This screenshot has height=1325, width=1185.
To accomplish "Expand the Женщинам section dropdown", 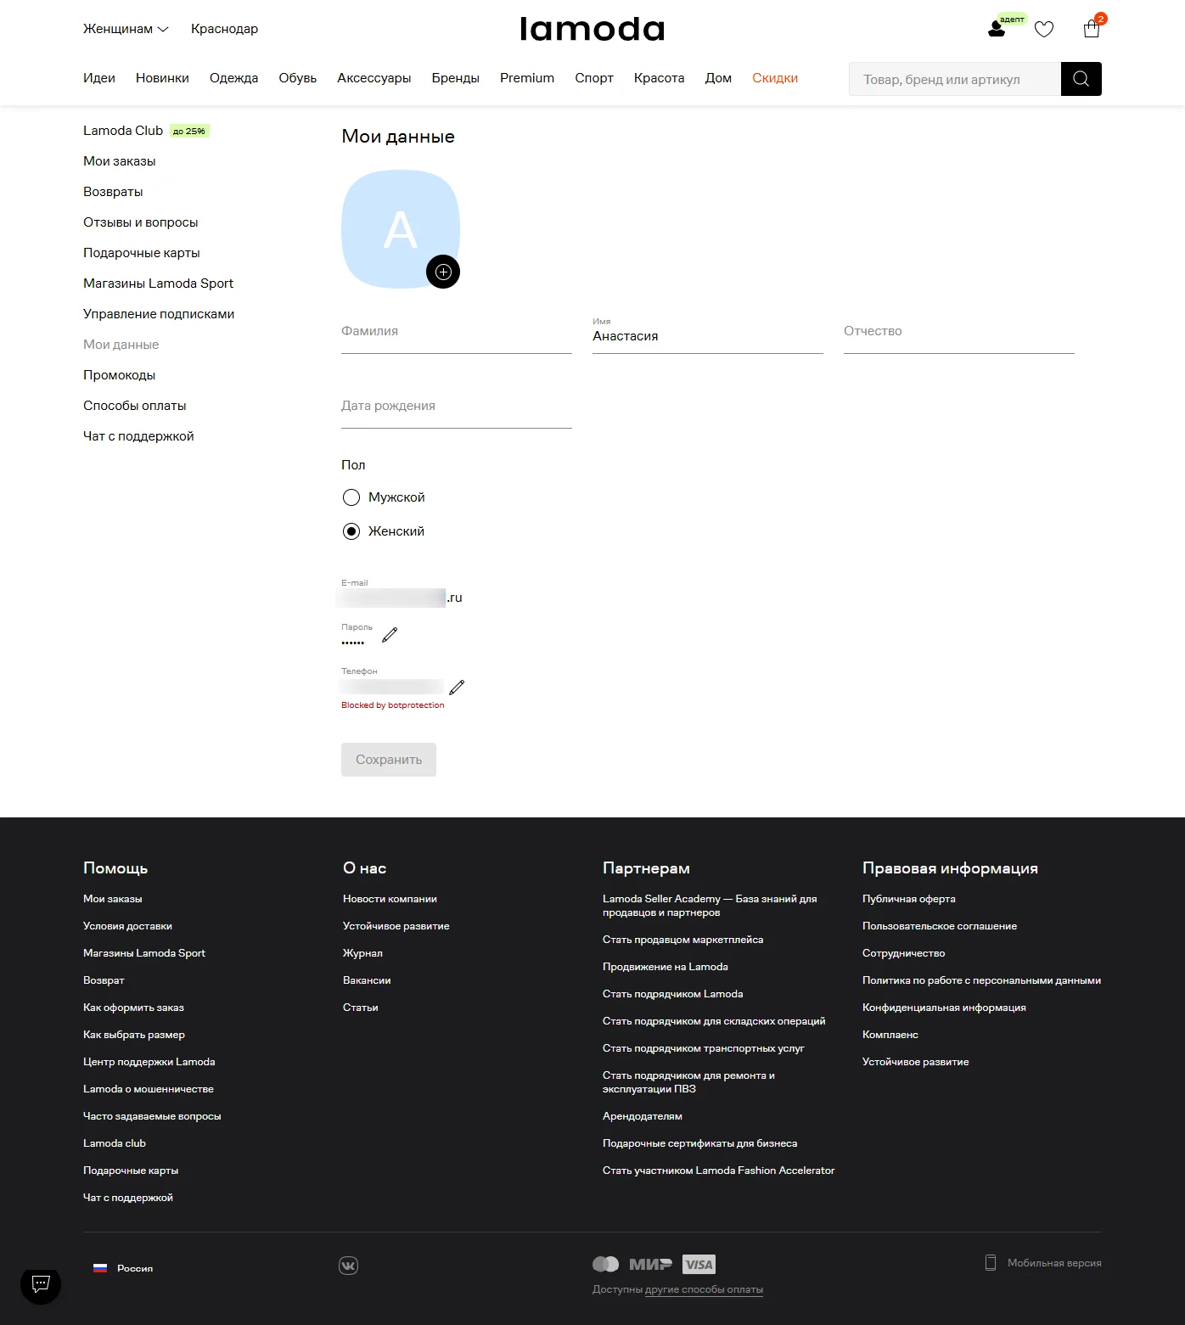I will pos(126,29).
